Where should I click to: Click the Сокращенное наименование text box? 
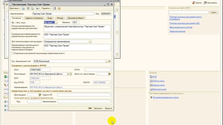tap(77, 36)
